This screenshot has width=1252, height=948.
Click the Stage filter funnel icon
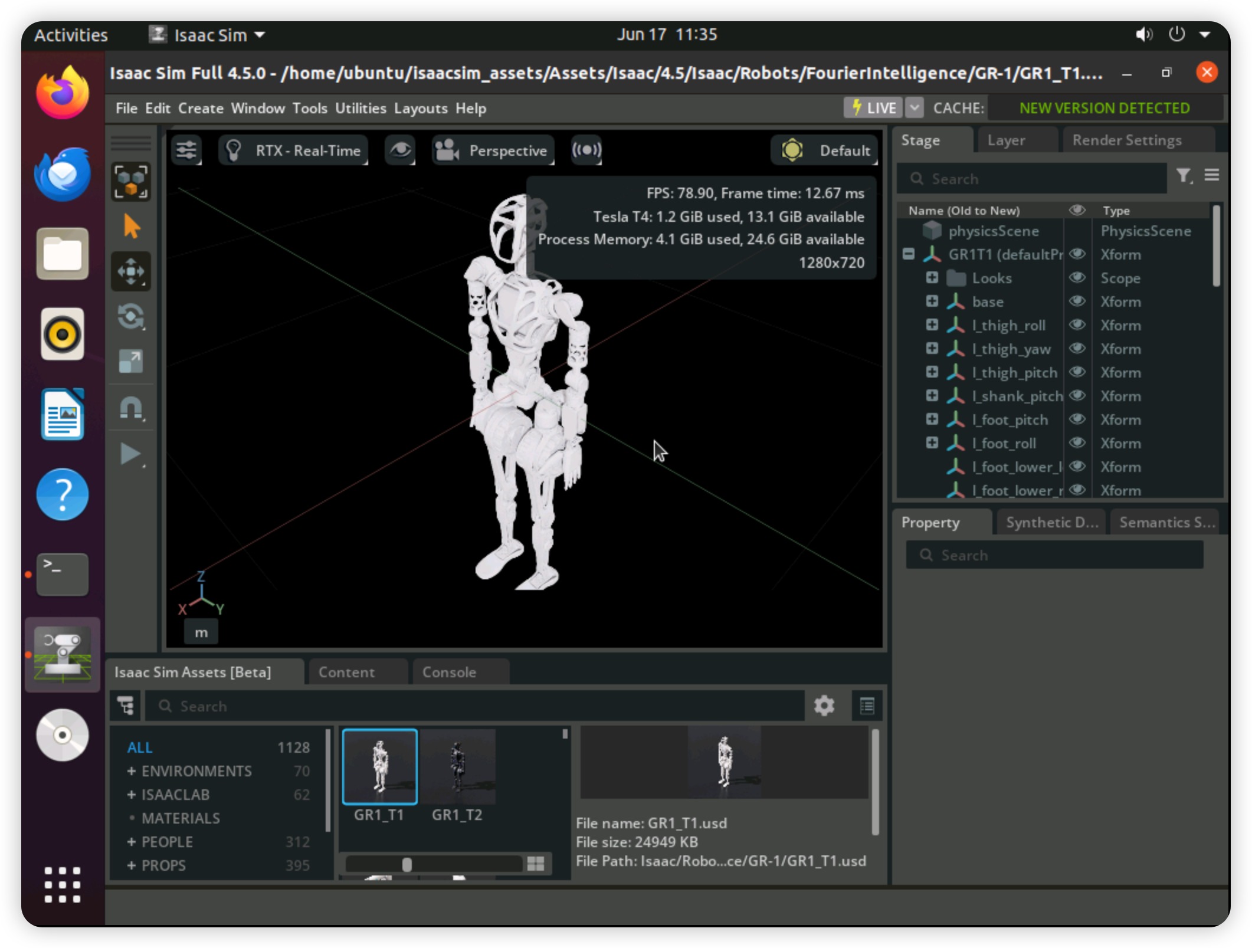tap(1184, 176)
